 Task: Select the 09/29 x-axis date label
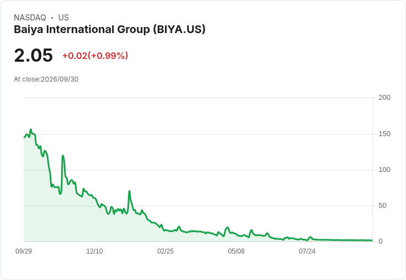point(24,251)
